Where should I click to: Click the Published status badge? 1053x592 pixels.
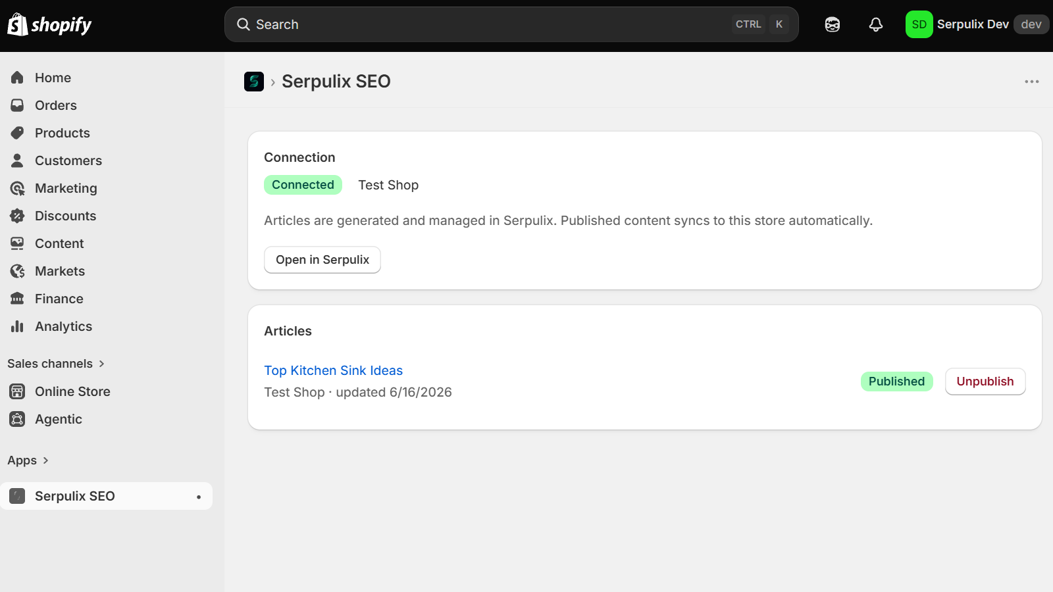click(x=896, y=382)
